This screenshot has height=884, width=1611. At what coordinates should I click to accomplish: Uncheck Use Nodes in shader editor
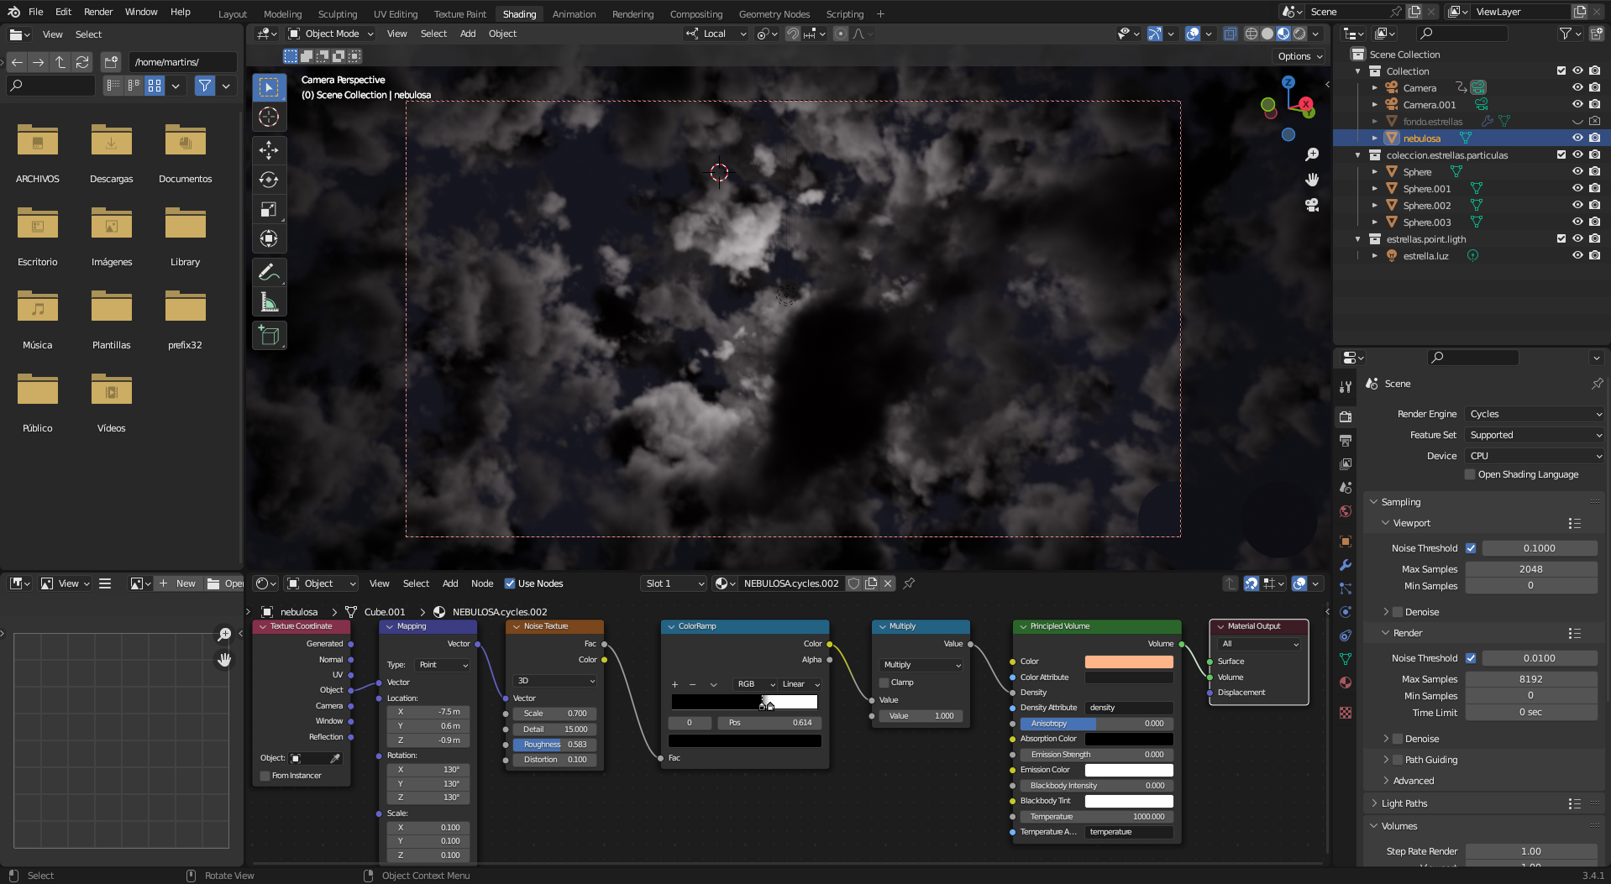(x=510, y=583)
